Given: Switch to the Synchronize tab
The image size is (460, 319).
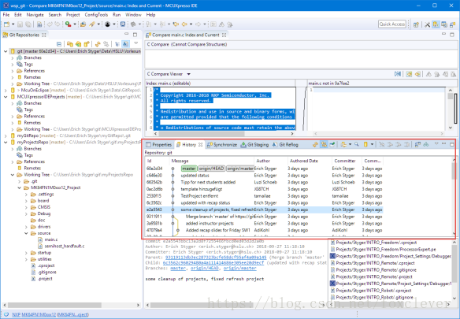Looking at the screenshot, I should (x=222, y=145).
